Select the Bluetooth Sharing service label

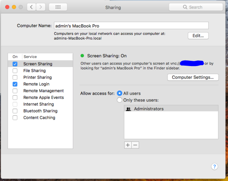pos(40,111)
